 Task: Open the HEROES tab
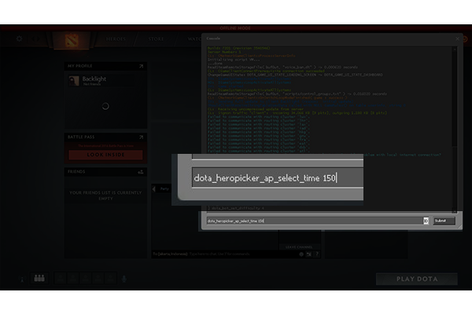coord(116,39)
